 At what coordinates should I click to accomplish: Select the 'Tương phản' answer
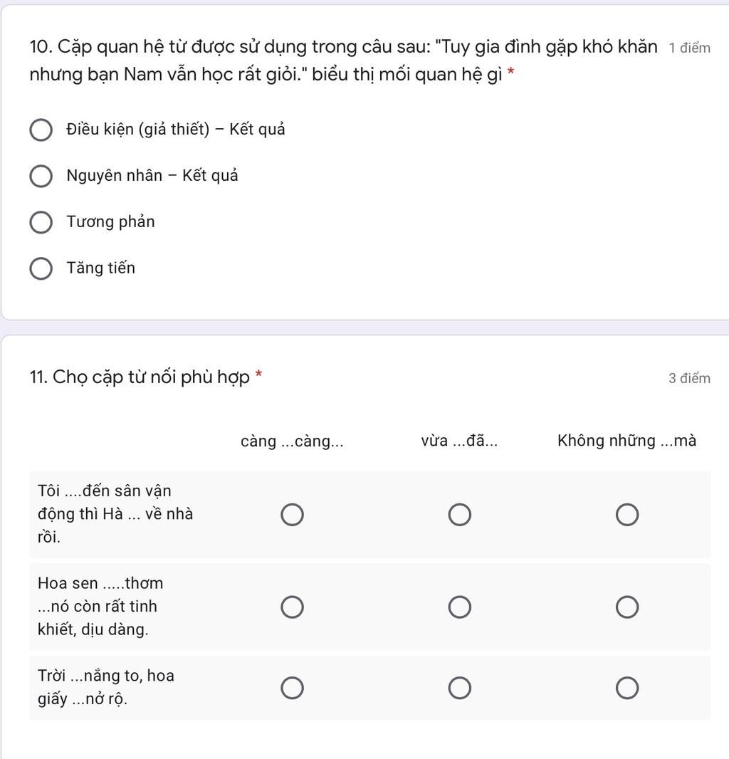pyautogui.click(x=41, y=222)
